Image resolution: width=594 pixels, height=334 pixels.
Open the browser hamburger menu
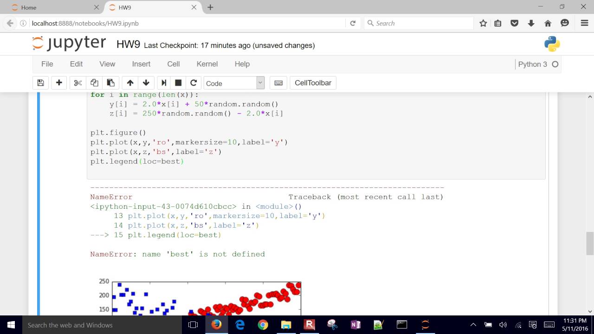(585, 23)
